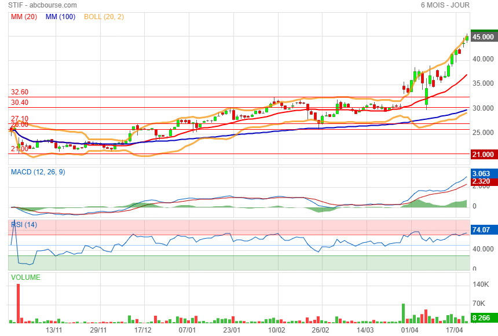Screen dimensions: 498x336
Task: Click the "23/01" date on the time axis
Action: click(x=232, y=330)
